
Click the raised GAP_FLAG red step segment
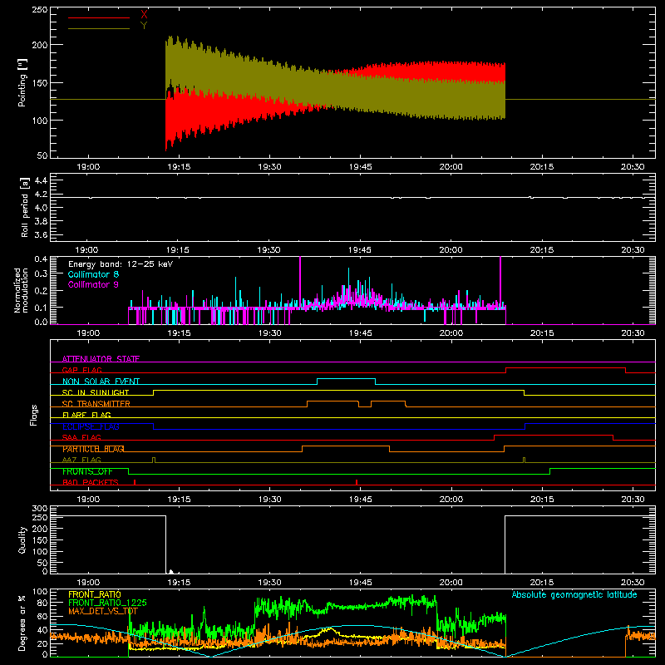coord(566,367)
